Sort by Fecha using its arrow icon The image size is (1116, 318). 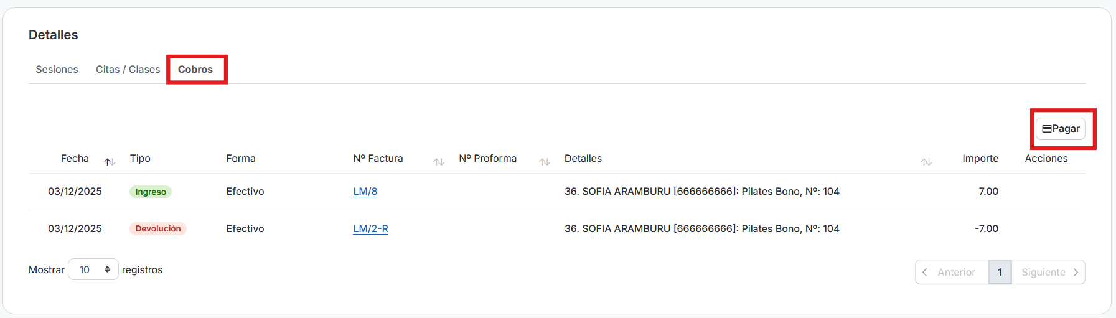[x=110, y=162]
